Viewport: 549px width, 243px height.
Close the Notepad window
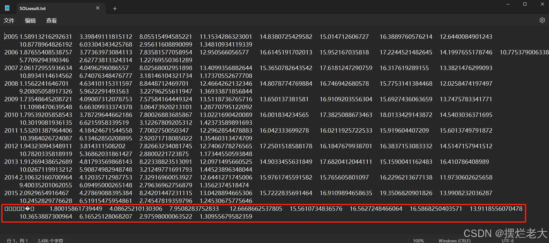click(x=542, y=4)
